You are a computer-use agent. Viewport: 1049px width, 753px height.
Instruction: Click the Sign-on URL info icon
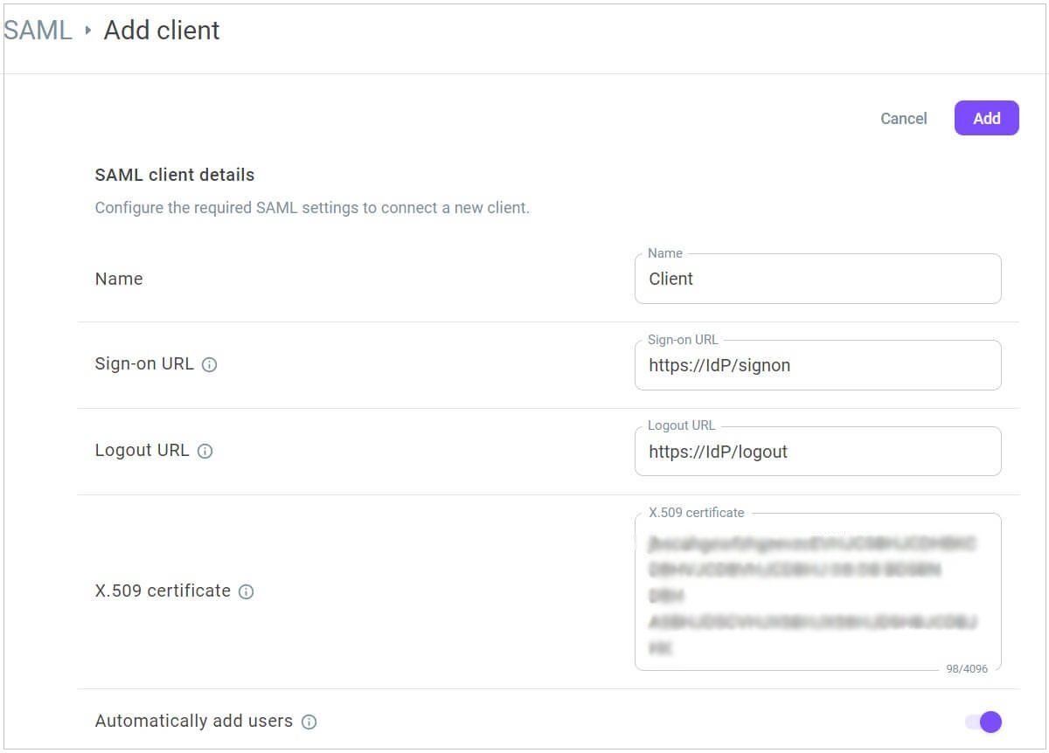coord(209,365)
